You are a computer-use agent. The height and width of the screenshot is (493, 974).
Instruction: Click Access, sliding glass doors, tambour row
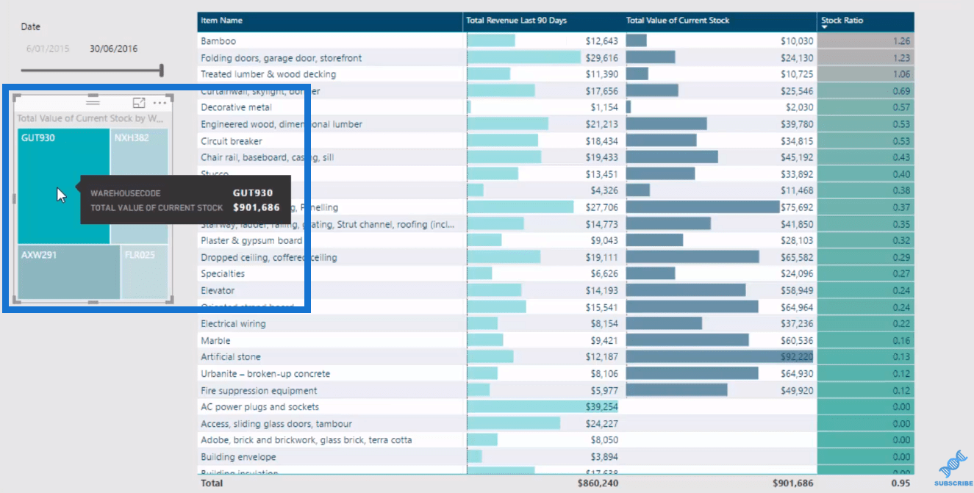click(556, 423)
